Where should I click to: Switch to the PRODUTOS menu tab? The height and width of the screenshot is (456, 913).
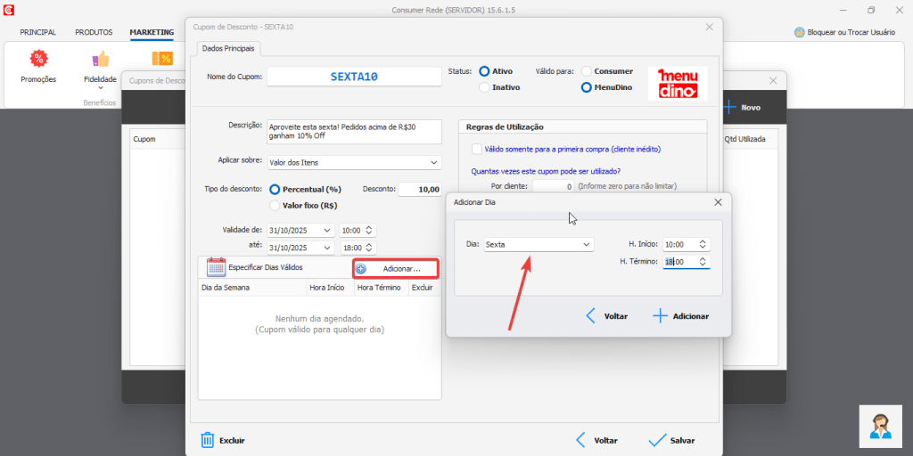[94, 32]
